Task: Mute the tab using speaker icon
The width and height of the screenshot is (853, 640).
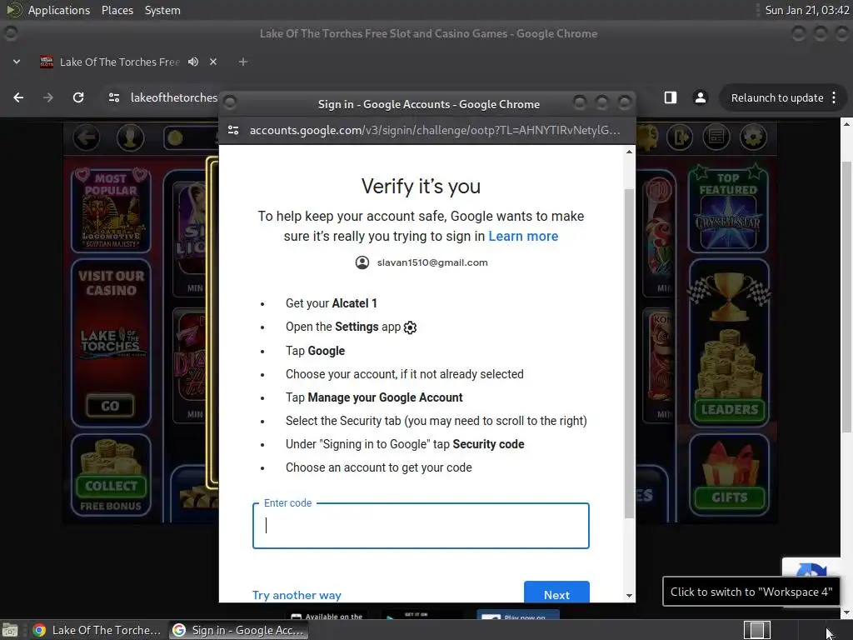Action: pyautogui.click(x=193, y=62)
